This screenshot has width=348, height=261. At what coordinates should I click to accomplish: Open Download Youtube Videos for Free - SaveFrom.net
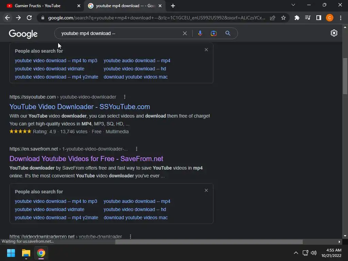tap(86, 159)
